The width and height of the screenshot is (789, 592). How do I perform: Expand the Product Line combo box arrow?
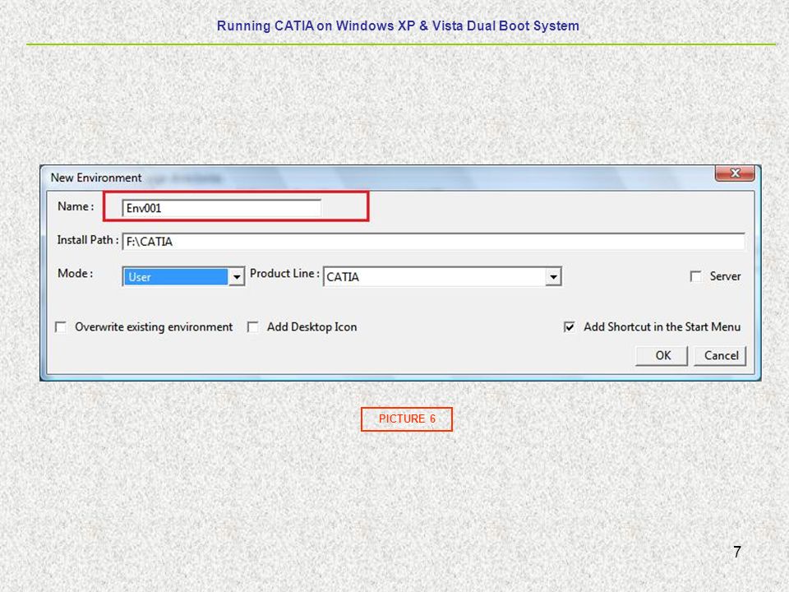tap(553, 277)
